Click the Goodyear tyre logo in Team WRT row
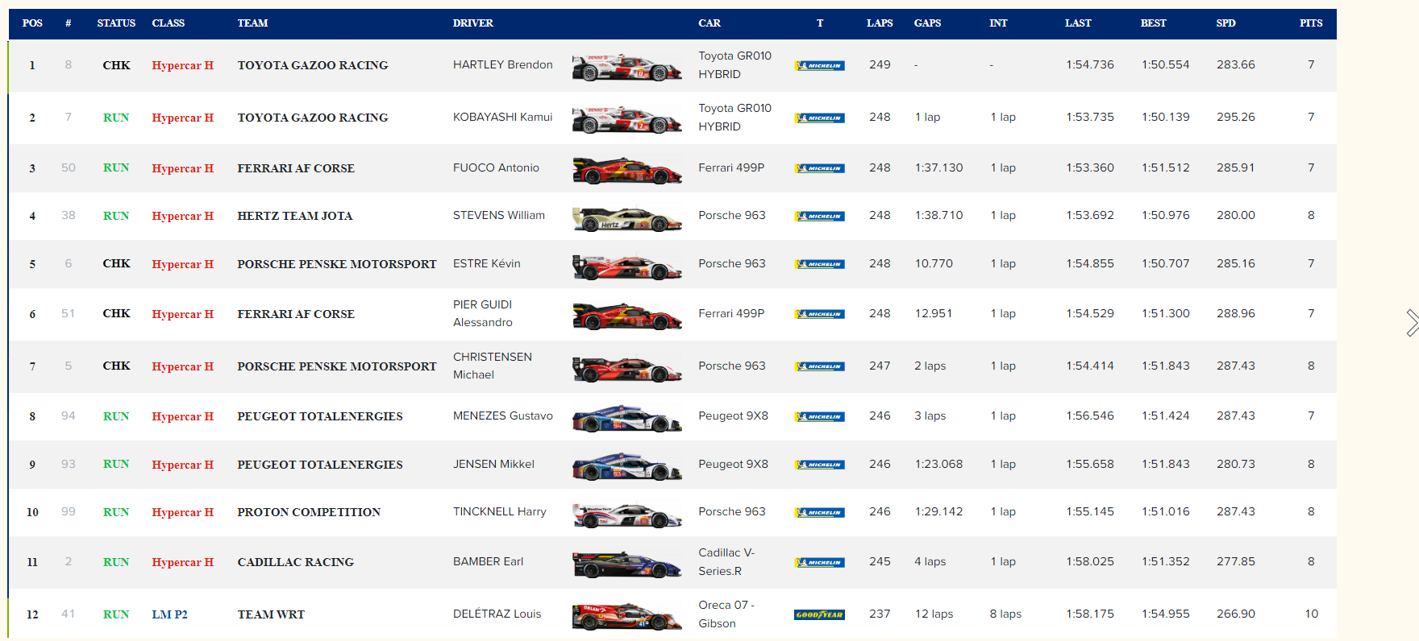 click(819, 614)
